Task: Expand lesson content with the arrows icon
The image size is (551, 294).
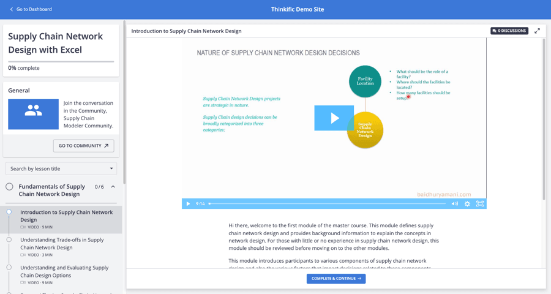Action: [537, 31]
